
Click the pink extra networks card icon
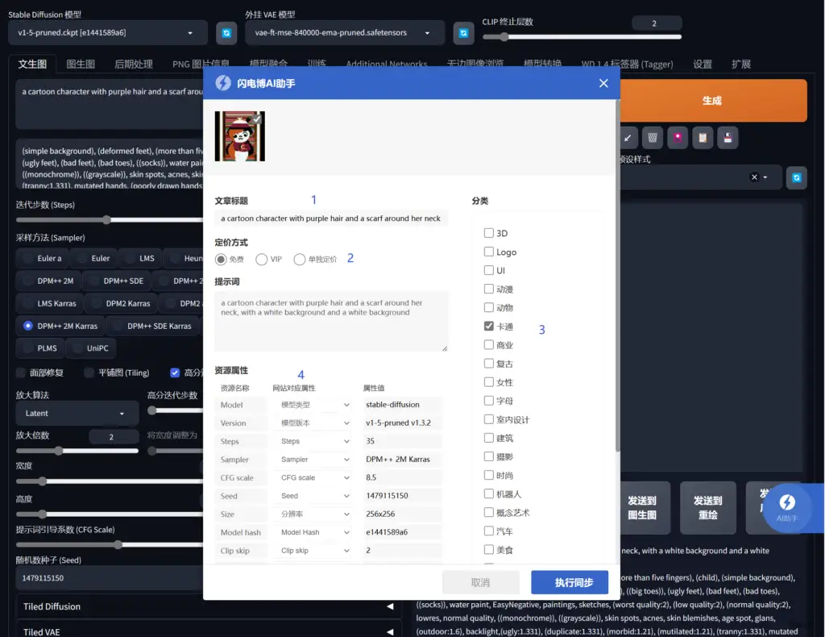tap(678, 138)
